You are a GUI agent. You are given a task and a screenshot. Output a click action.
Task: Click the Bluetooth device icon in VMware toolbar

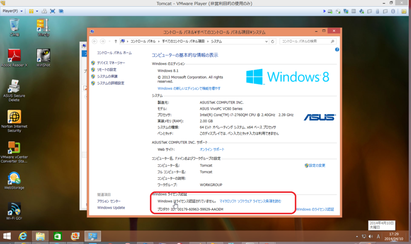(x=393, y=11)
